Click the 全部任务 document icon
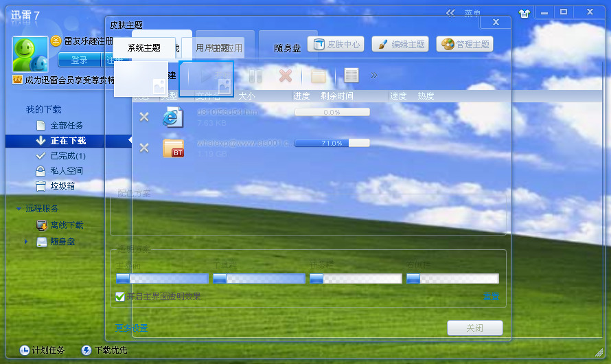 click(x=41, y=126)
